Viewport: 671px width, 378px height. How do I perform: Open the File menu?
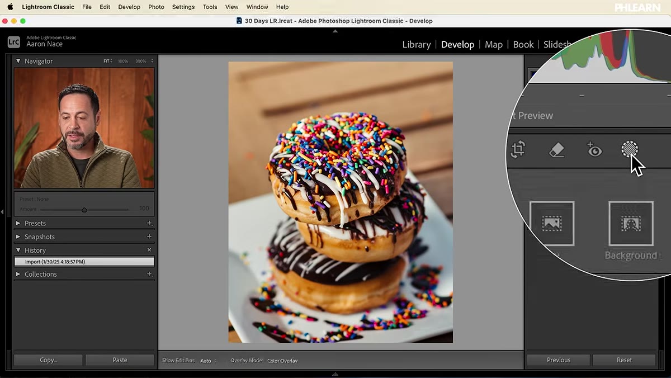tap(87, 7)
